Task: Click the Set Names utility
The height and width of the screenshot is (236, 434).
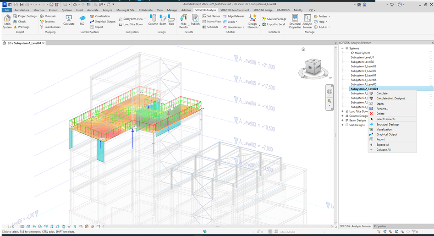Action: [211, 16]
